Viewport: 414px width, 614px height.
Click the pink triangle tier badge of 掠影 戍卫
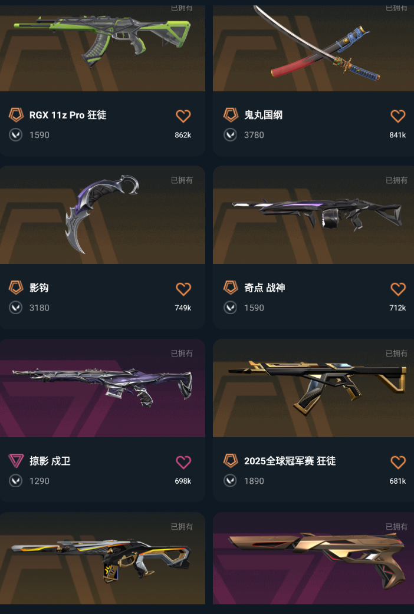tap(16, 461)
